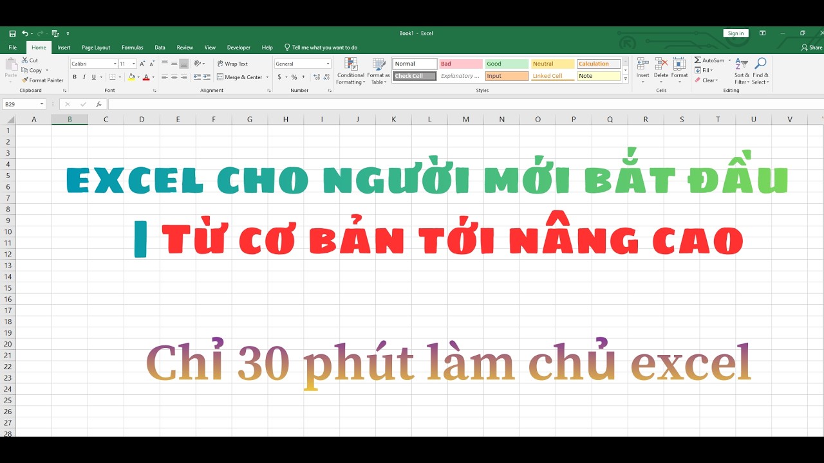This screenshot has height=463, width=824.
Task: Click the Undo arrow icon
Action: [25, 33]
